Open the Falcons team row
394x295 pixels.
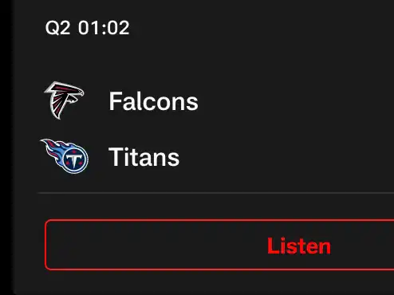pyautogui.click(x=217, y=101)
